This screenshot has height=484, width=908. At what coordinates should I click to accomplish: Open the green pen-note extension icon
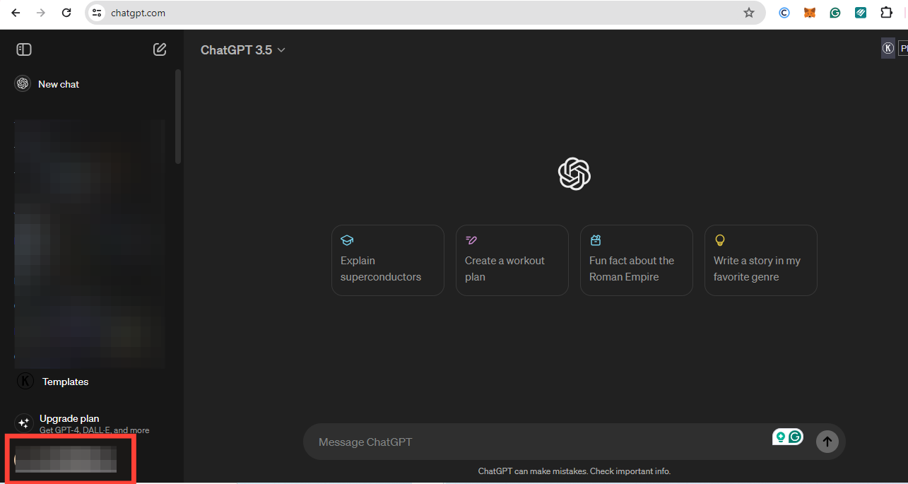click(861, 13)
